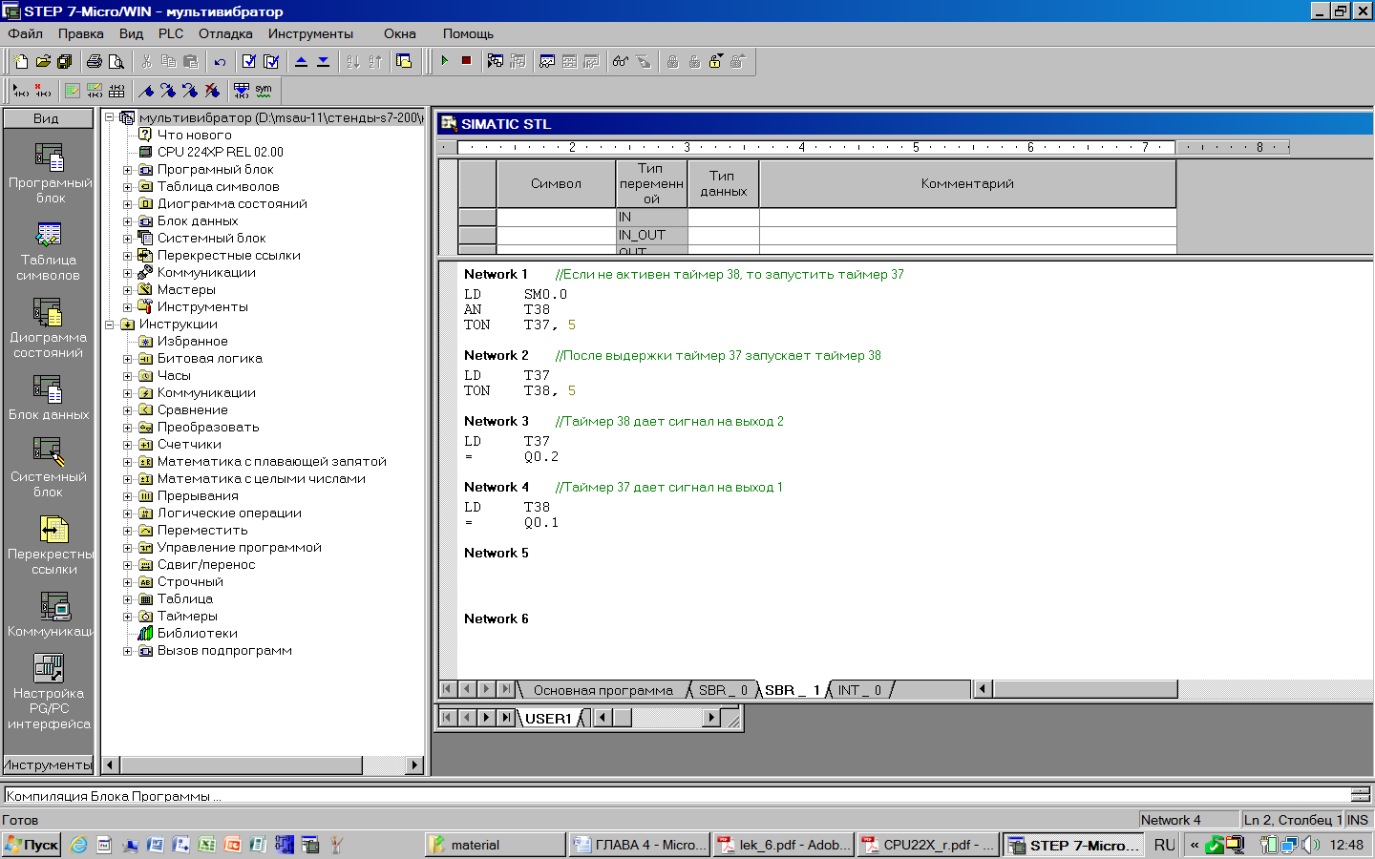Expand the Счетчики instruction folder
This screenshot has width=1375, height=859.
127,445
